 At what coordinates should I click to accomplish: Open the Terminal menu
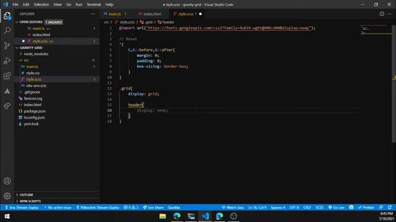click(x=93, y=4)
